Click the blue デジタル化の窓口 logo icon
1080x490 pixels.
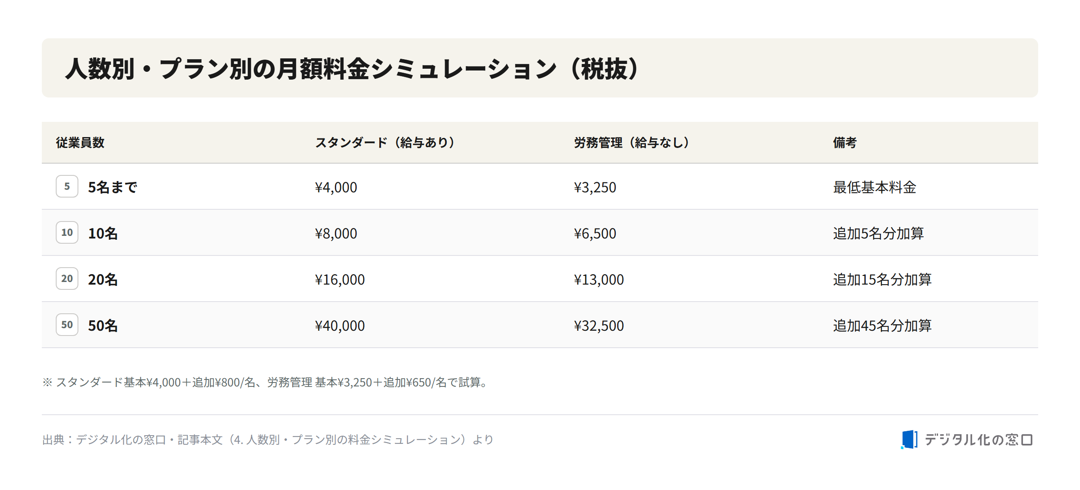(x=909, y=440)
